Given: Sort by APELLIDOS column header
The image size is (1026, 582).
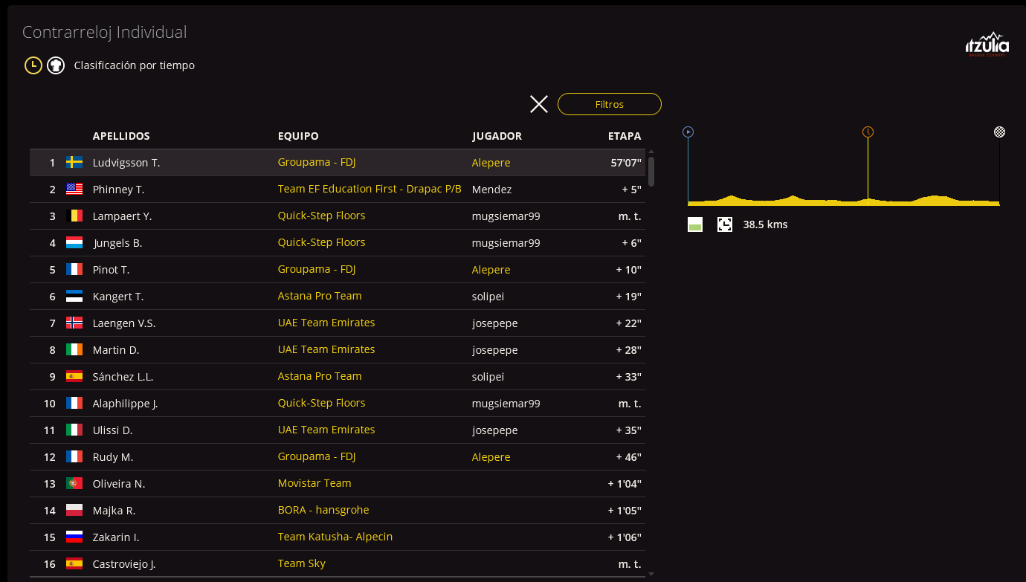Looking at the screenshot, I should tap(121, 136).
